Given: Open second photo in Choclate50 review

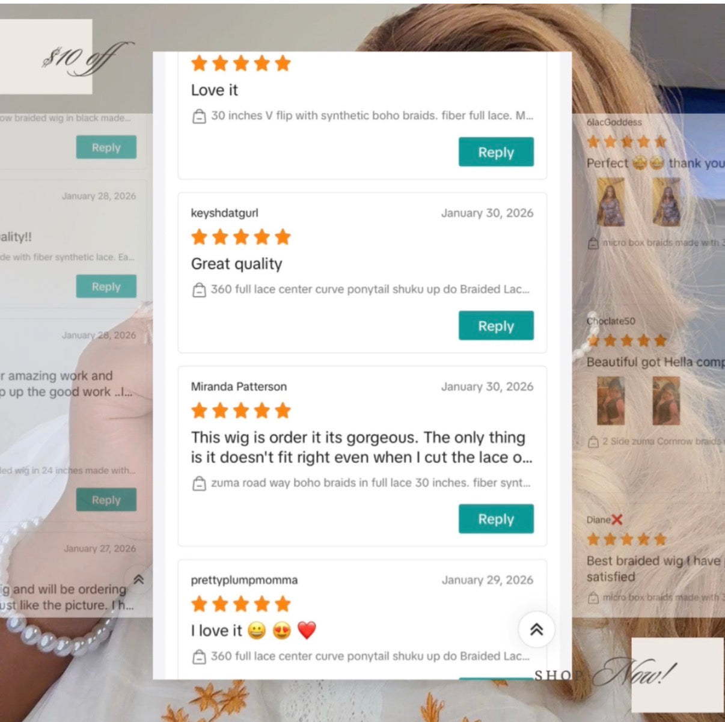Looking at the screenshot, I should 666,401.
